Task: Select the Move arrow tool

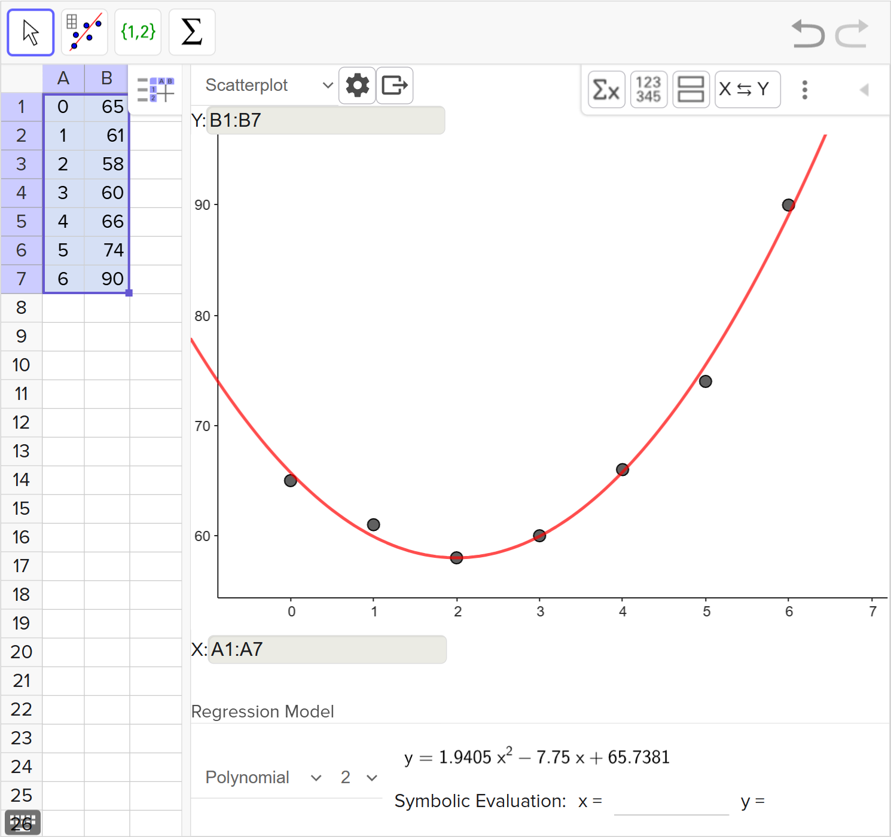Action: click(x=30, y=32)
